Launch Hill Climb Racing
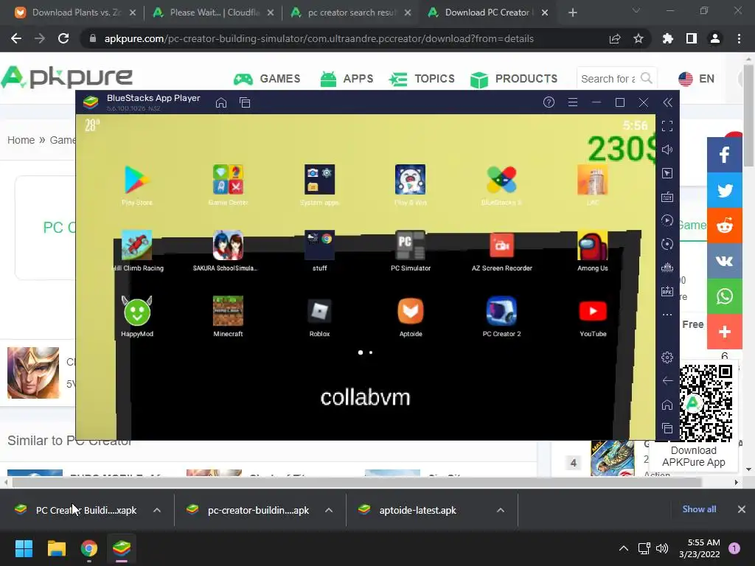The height and width of the screenshot is (566, 755). pyautogui.click(x=136, y=245)
